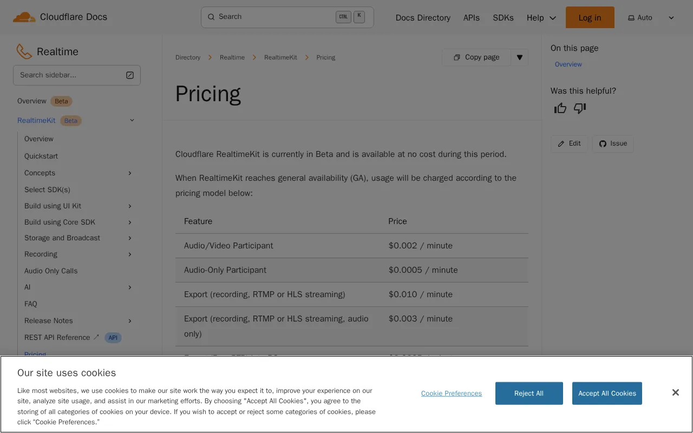The width and height of the screenshot is (693, 433).
Task: Open RealtimeKit Overview sidebar item
Action: pyautogui.click(x=39, y=139)
